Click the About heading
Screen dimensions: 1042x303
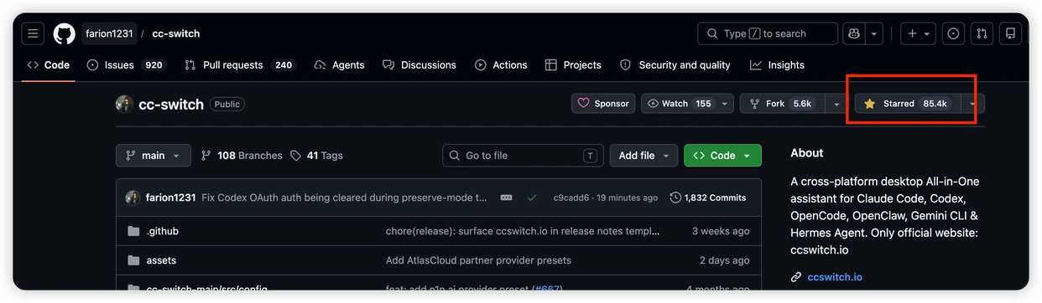point(807,153)
